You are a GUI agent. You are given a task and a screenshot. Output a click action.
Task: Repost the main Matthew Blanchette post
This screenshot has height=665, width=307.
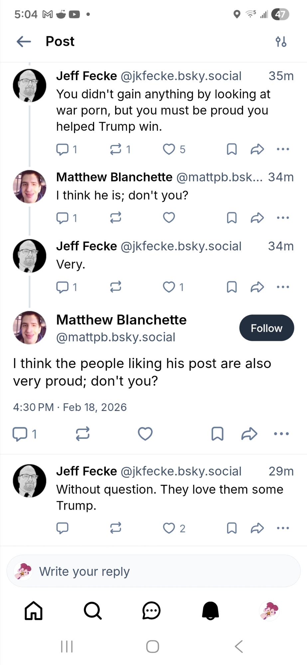(x=82, y=434)
